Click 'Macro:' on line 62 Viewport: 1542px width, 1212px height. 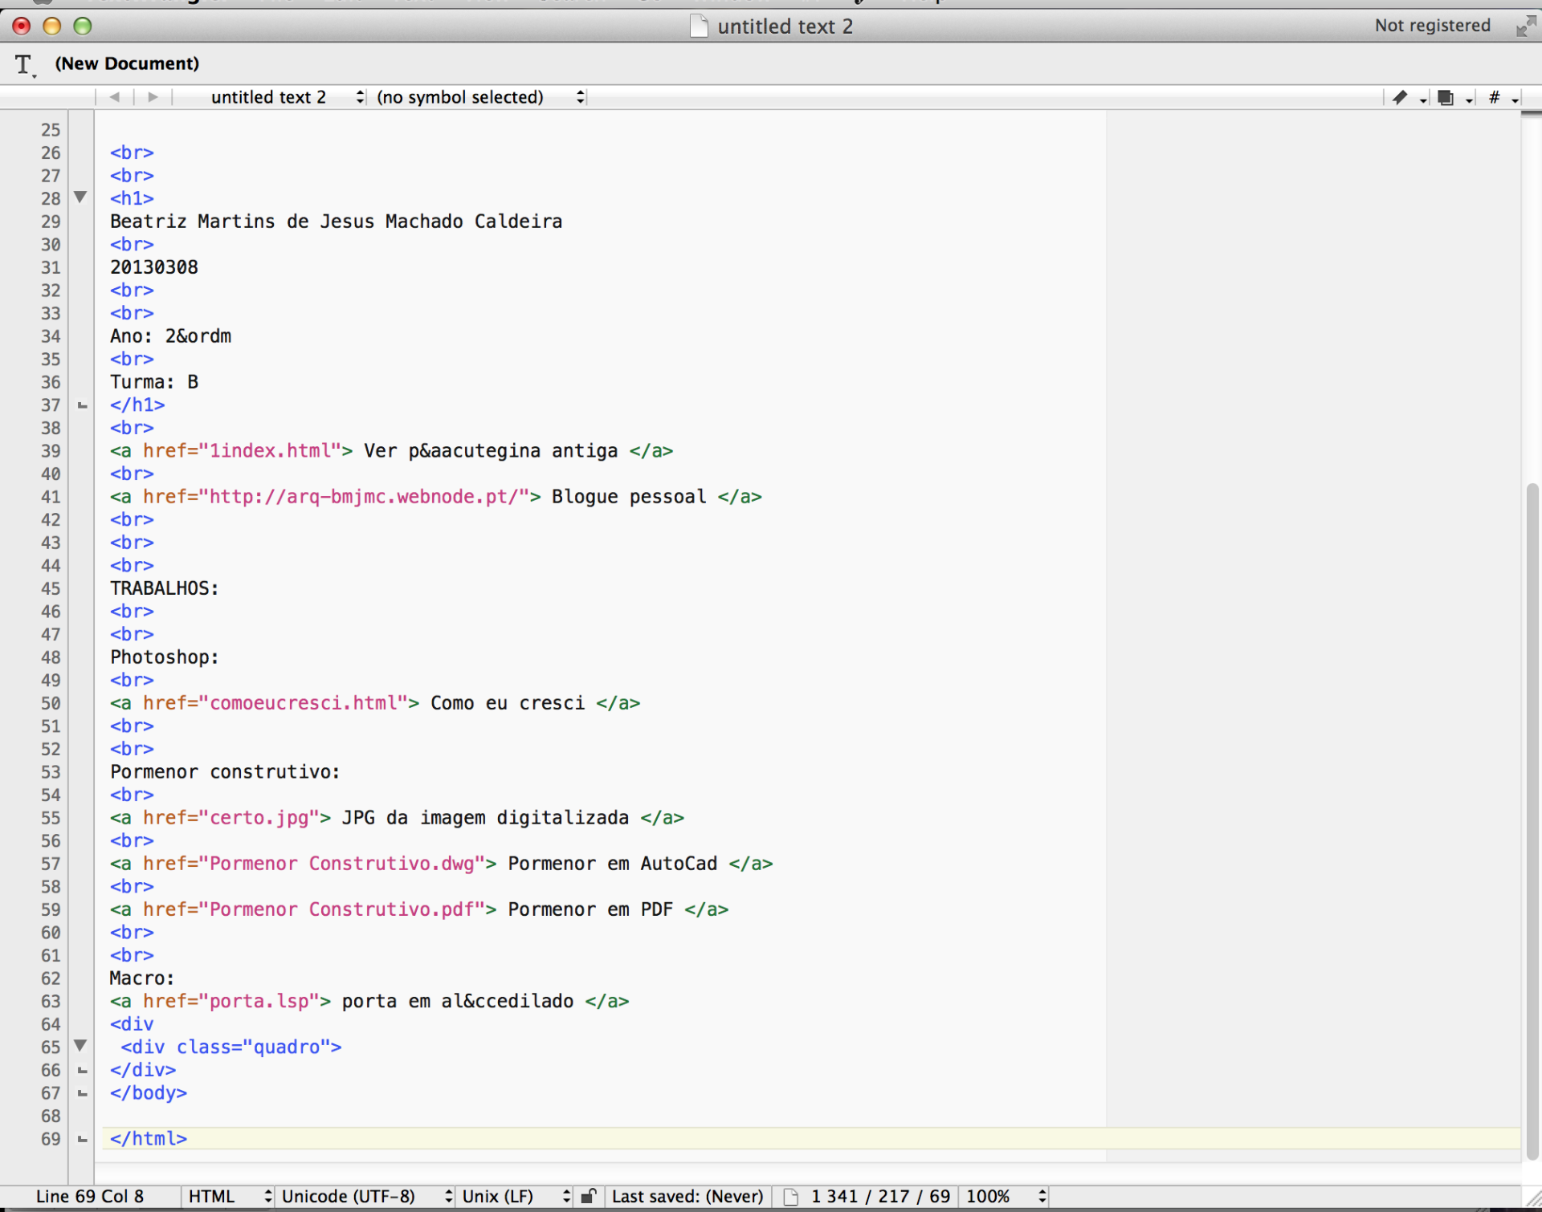[142, 978]
